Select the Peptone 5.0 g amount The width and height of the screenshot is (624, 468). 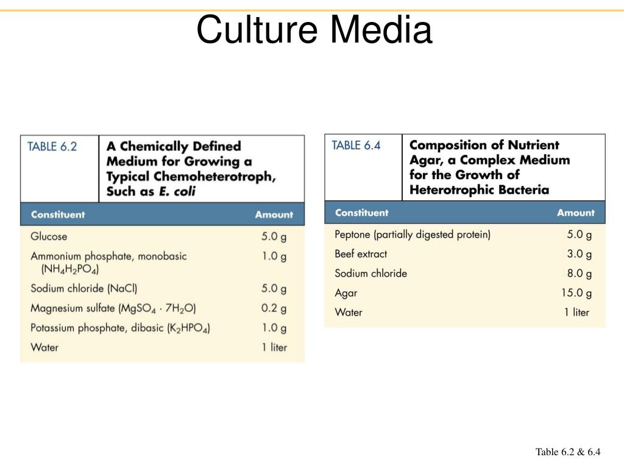580,235
